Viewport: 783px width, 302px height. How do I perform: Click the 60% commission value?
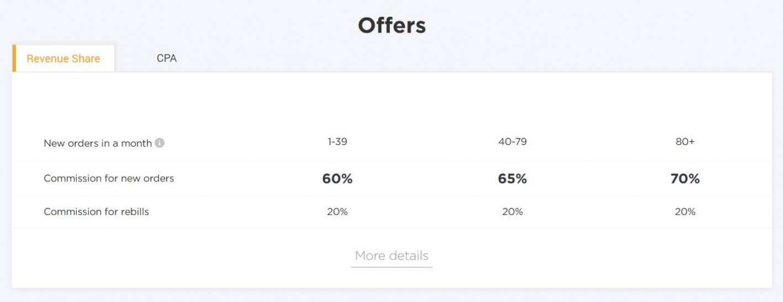click(337, 179)
